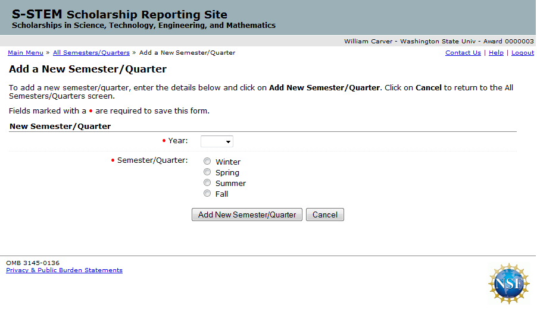Open Privacy & Public Burden Statements link
537x309 pixels.
pyautogui.click(x=64, y=270)
